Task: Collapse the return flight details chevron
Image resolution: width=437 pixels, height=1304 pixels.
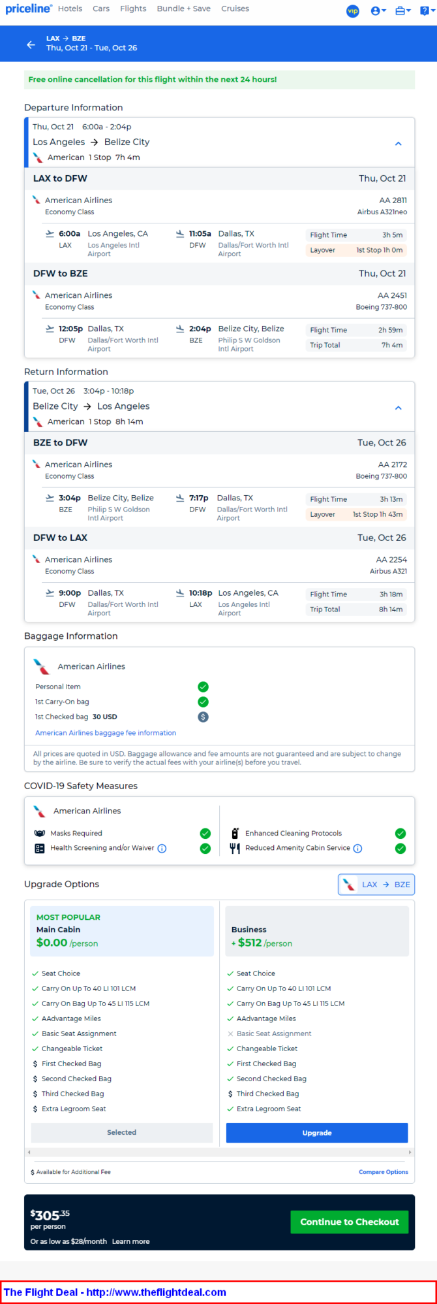Action: [399, 408]
